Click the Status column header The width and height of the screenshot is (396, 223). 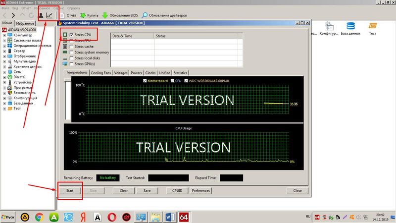(x=196, y=36)
